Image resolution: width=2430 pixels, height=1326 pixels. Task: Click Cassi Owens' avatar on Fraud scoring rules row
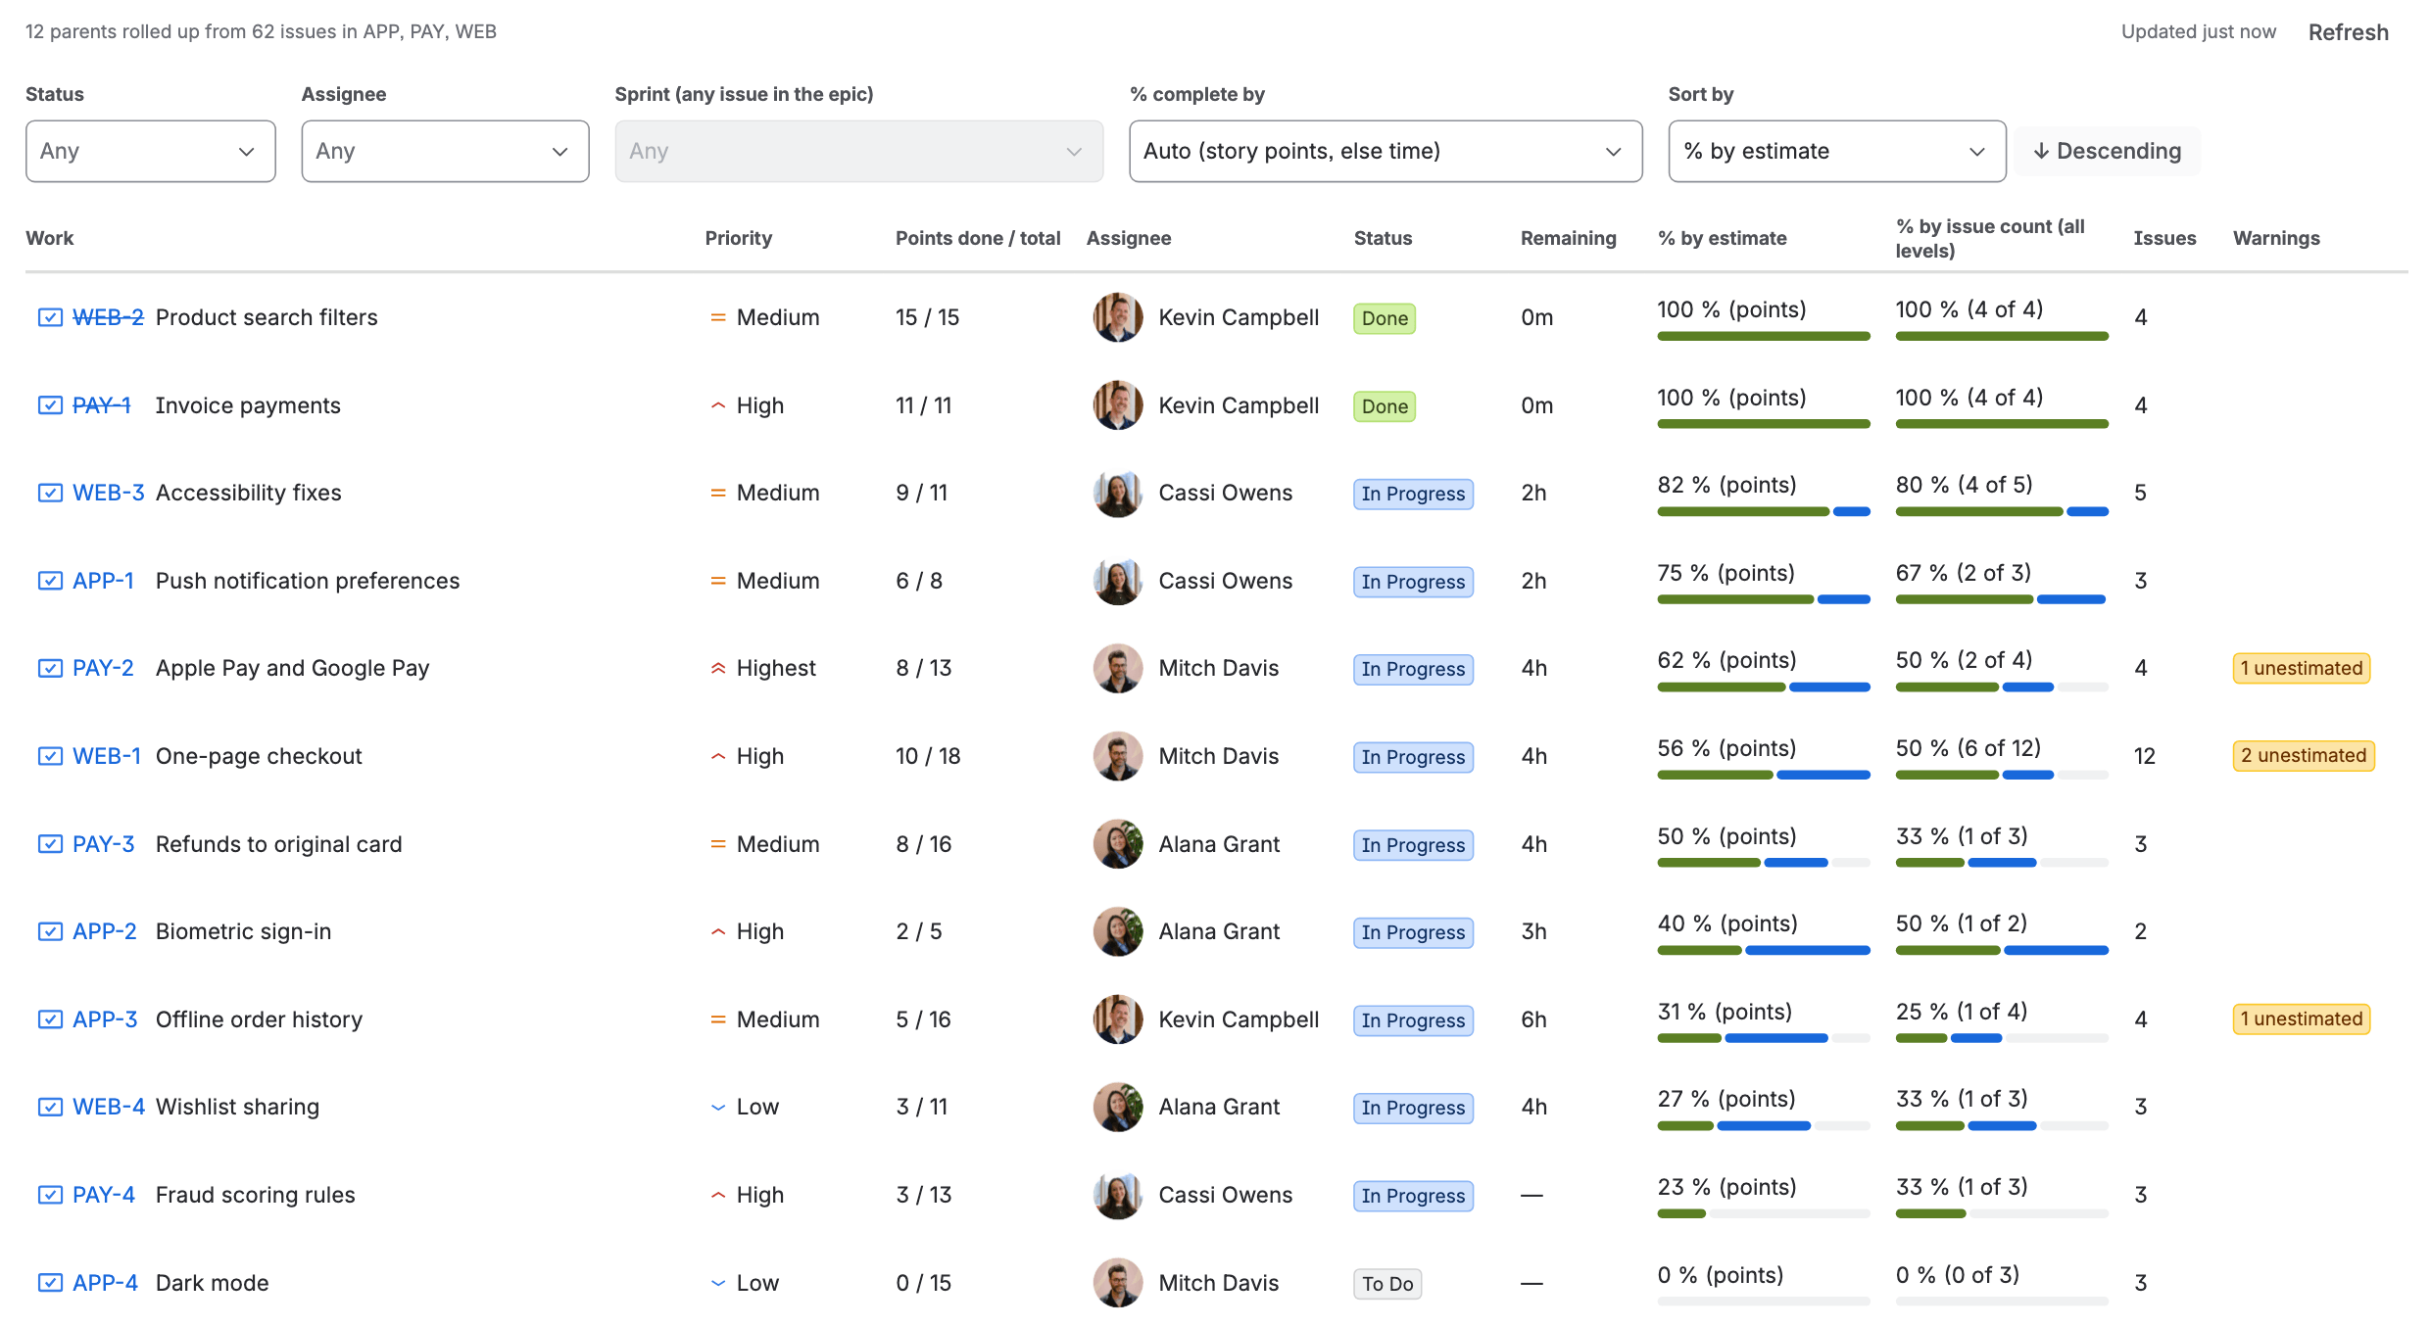tap(1118, 1195)
